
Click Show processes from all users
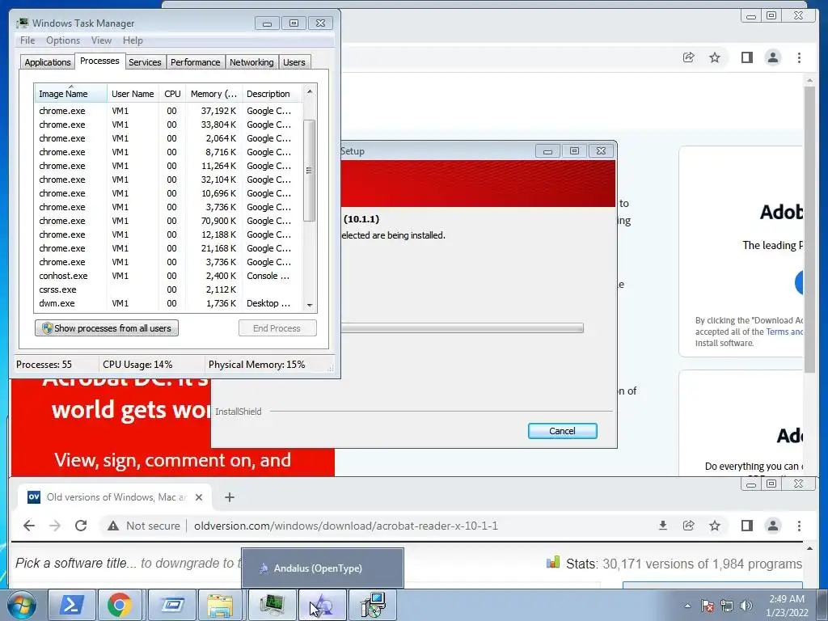(107, 328)
